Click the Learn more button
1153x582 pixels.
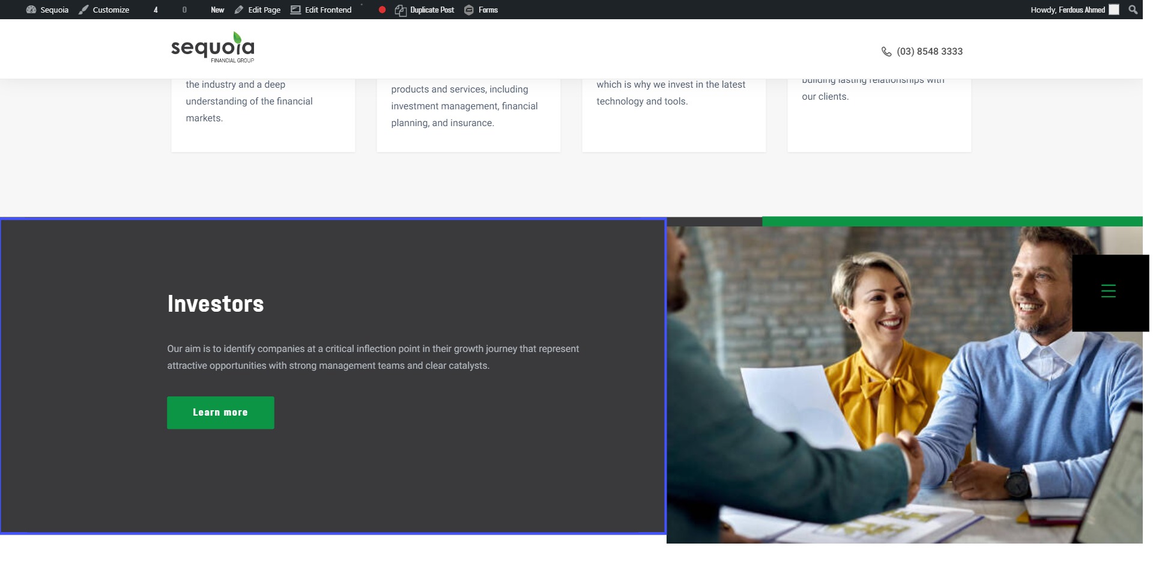point(220,413)
